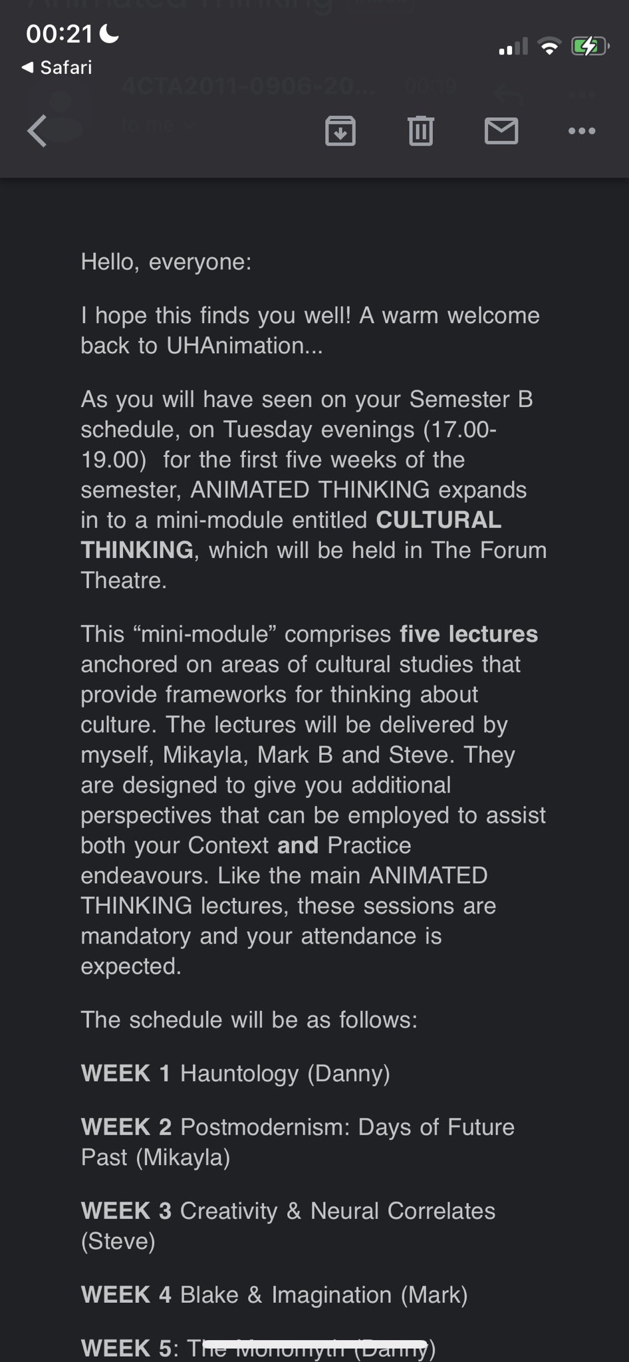Mark email as unread via envelope icon
Image resolution: width=629 pixels, height=1362 pixels.
tap(501, 130)
